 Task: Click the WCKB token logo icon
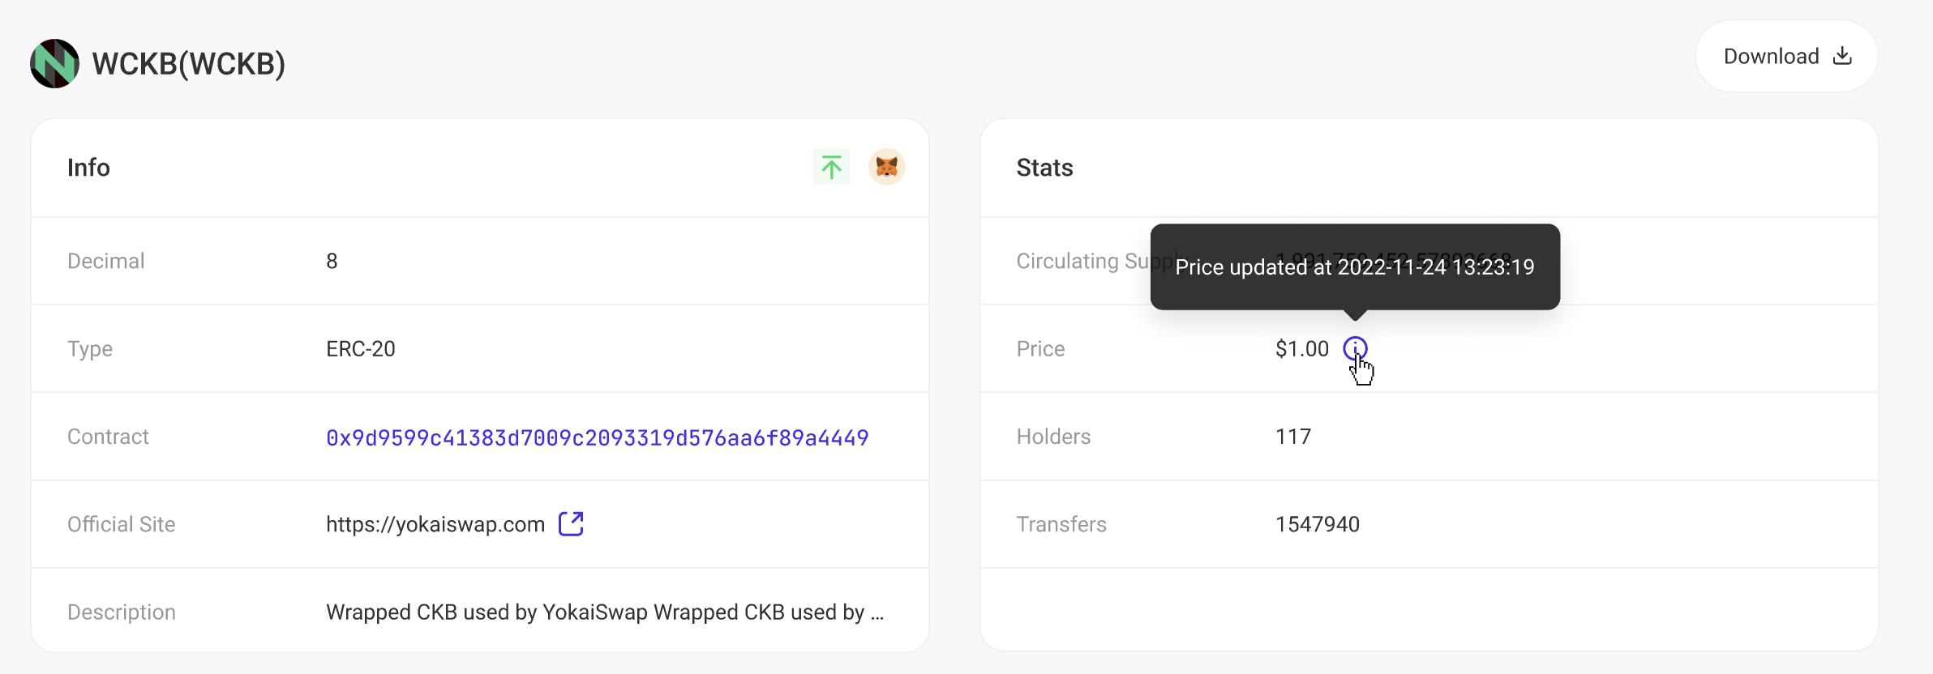[54, 62]
